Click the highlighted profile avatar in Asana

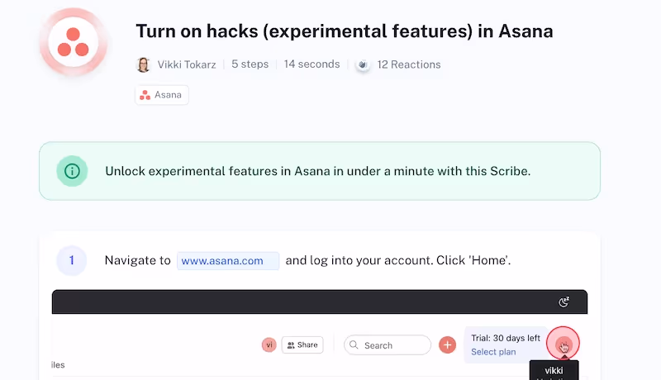[564, 344]
